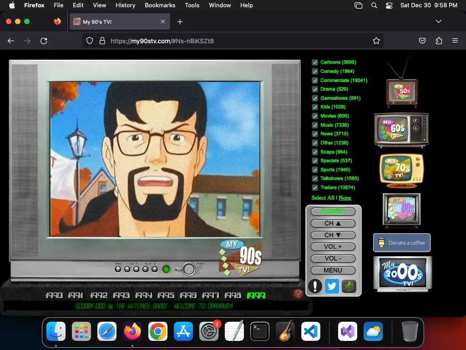This screenshot has height=350, width=466.
Task: Open GarageBand from the dock
Action: pyautogui.click(x=285, y=331)
